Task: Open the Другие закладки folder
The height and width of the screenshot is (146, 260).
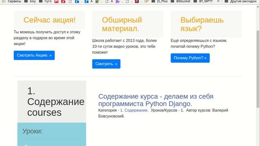Action: [240, 1]
